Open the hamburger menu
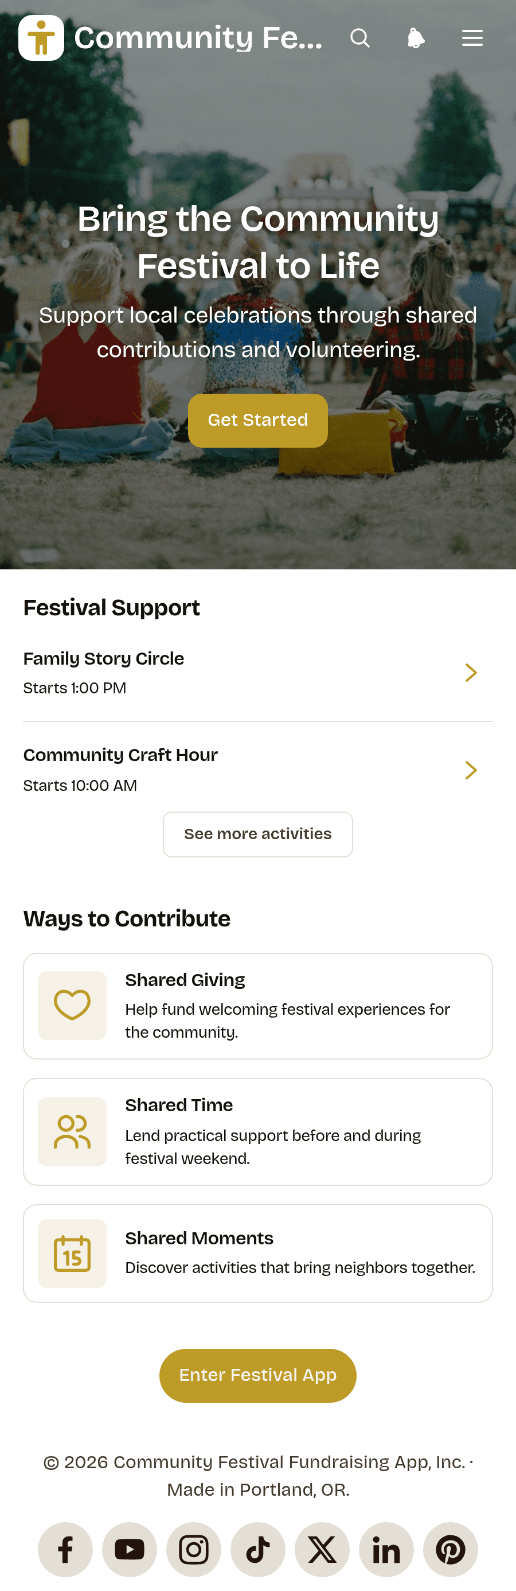This screenshot has height=1591, width=516. 472,38
